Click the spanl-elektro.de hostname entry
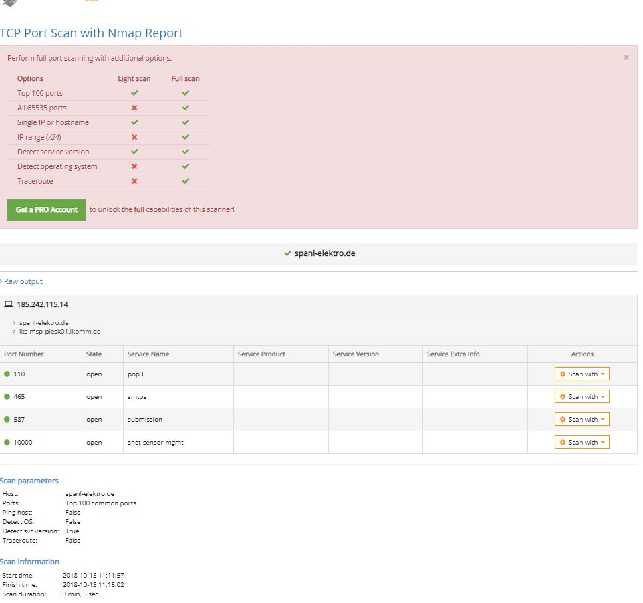643x603 pixels. coord(43,323)
